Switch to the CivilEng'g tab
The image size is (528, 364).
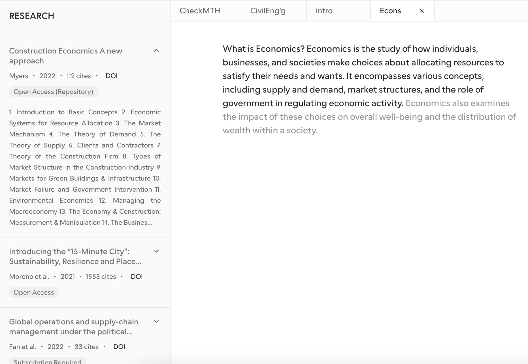[x=268, y=10]
